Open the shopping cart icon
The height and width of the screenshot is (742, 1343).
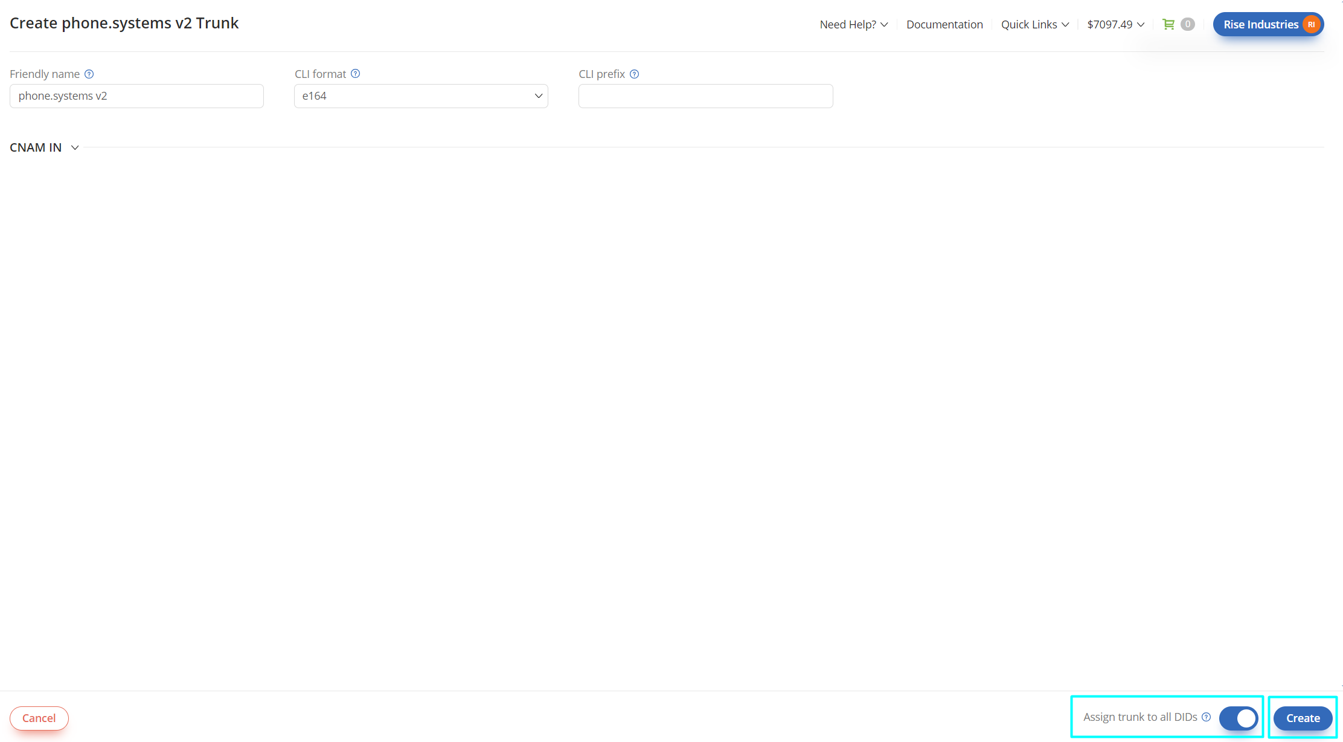pos(1168,24)
